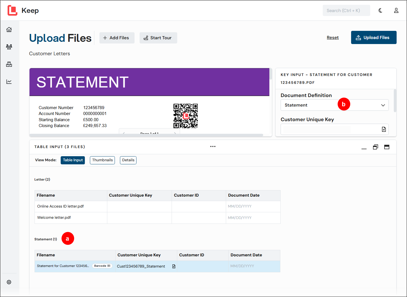Select the Online Access ID letter.pdf row
The image size is (407, 297).
[x=157, y=206]
